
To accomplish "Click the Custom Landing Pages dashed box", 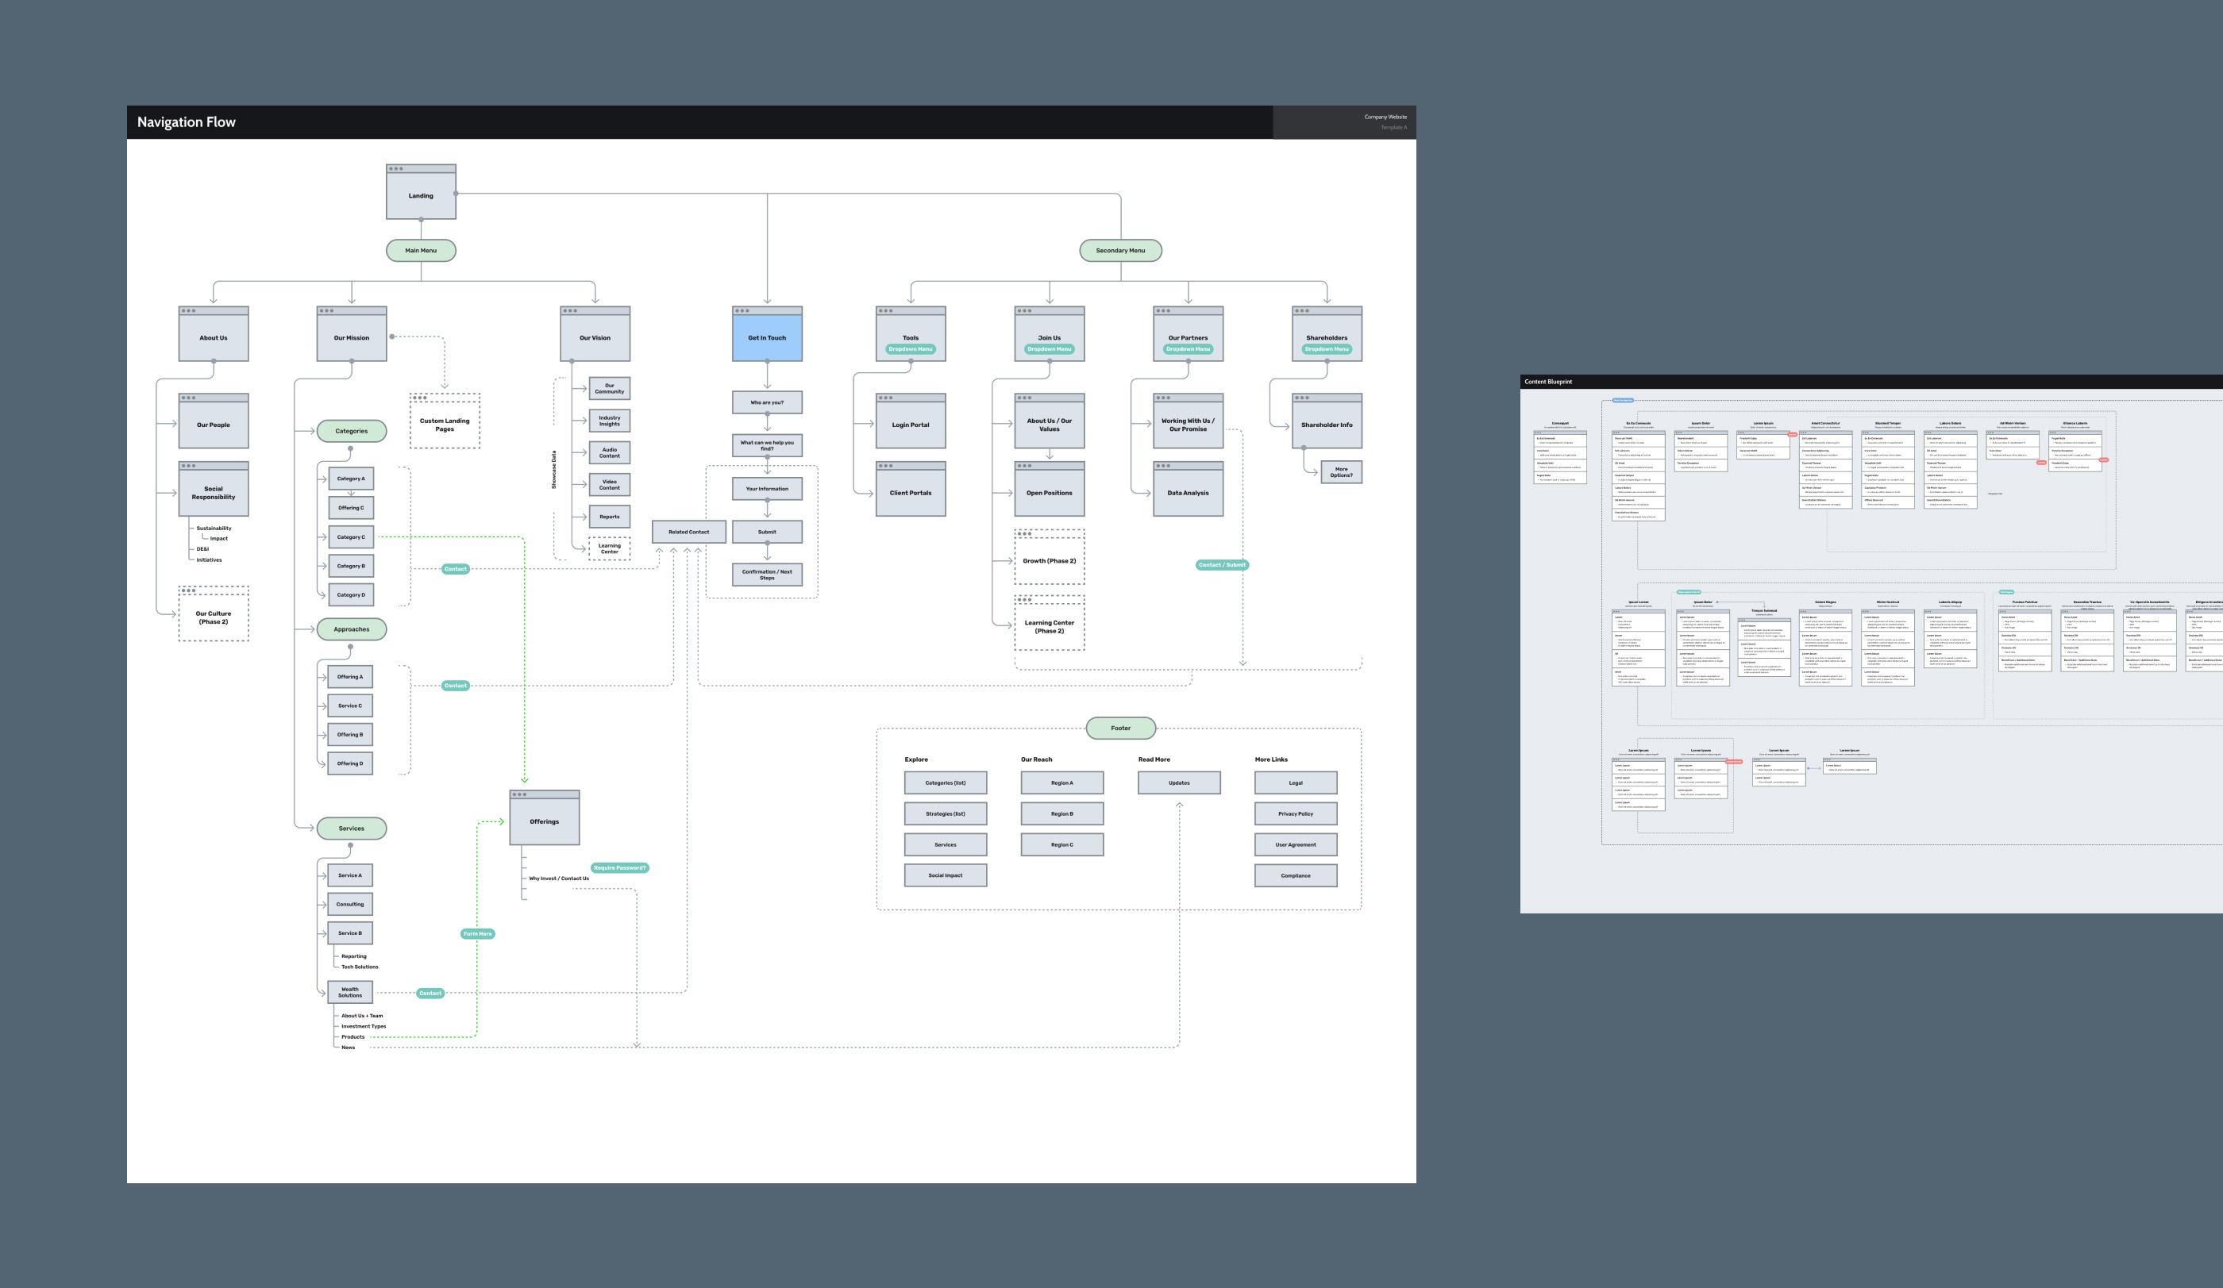I will 445,424.
